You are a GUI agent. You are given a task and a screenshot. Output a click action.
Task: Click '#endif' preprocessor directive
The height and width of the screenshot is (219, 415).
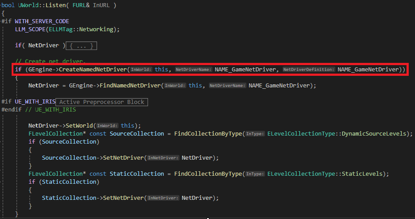point(12,110)
